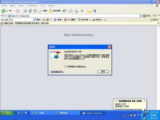Image resolution: width=160 pixels, height=120 pixels.
Task: Click the Refresh page icon
Action: click(30, 11)
